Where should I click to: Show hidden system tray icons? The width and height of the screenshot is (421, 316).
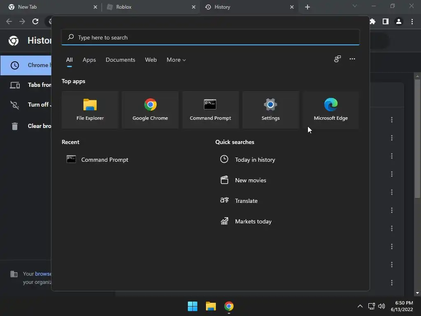point(360,306)
